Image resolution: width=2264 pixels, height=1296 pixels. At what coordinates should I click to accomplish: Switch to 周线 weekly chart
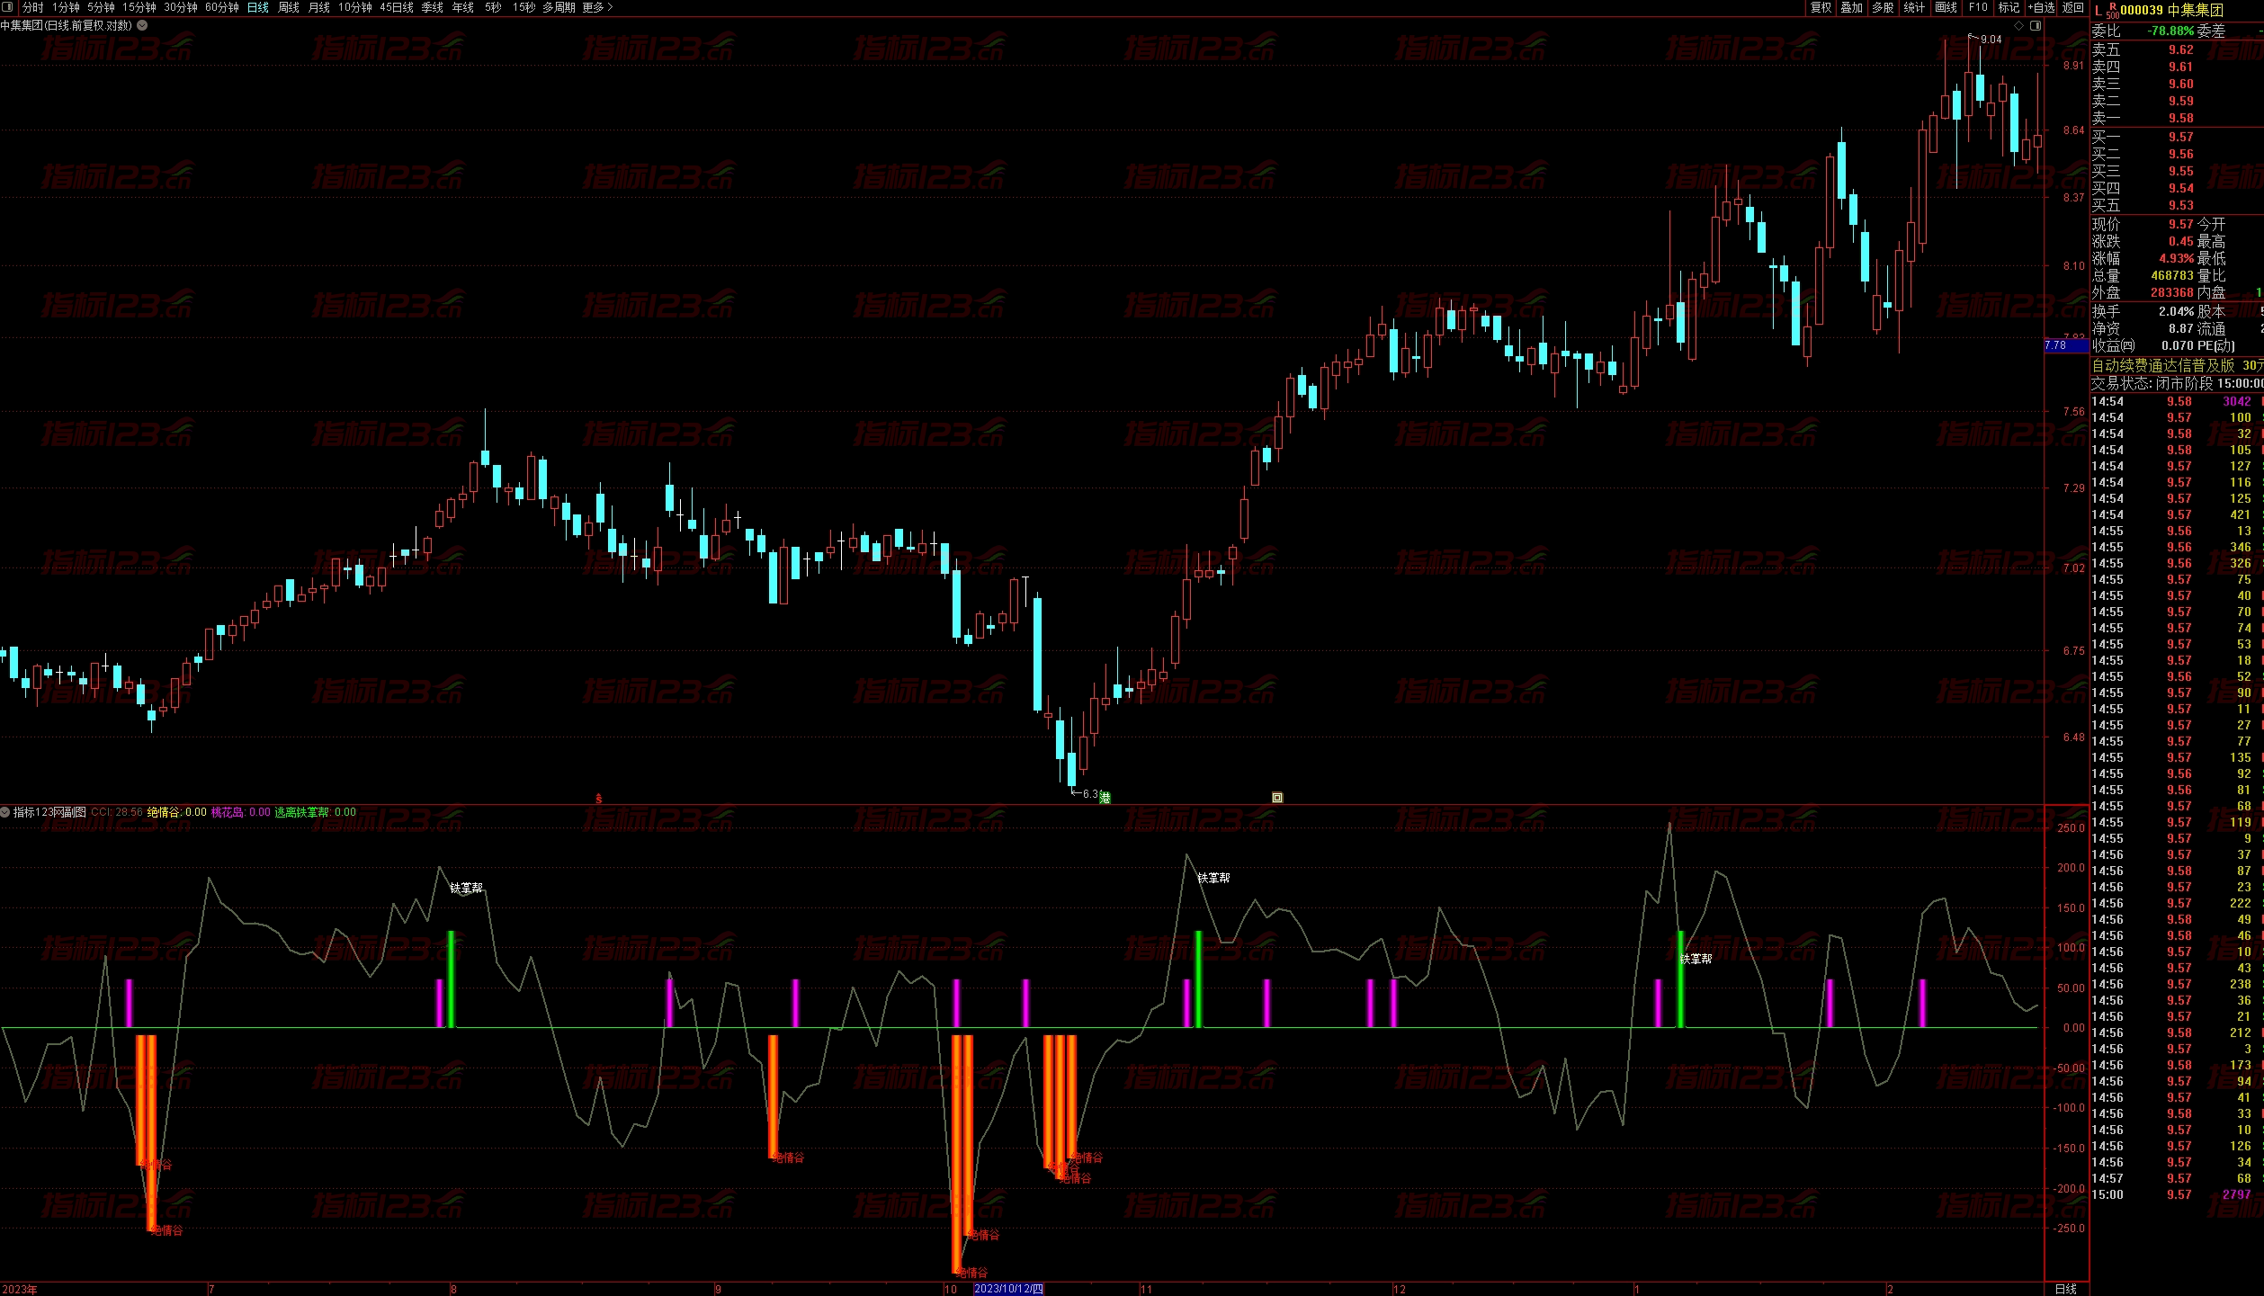coord(288,7)
